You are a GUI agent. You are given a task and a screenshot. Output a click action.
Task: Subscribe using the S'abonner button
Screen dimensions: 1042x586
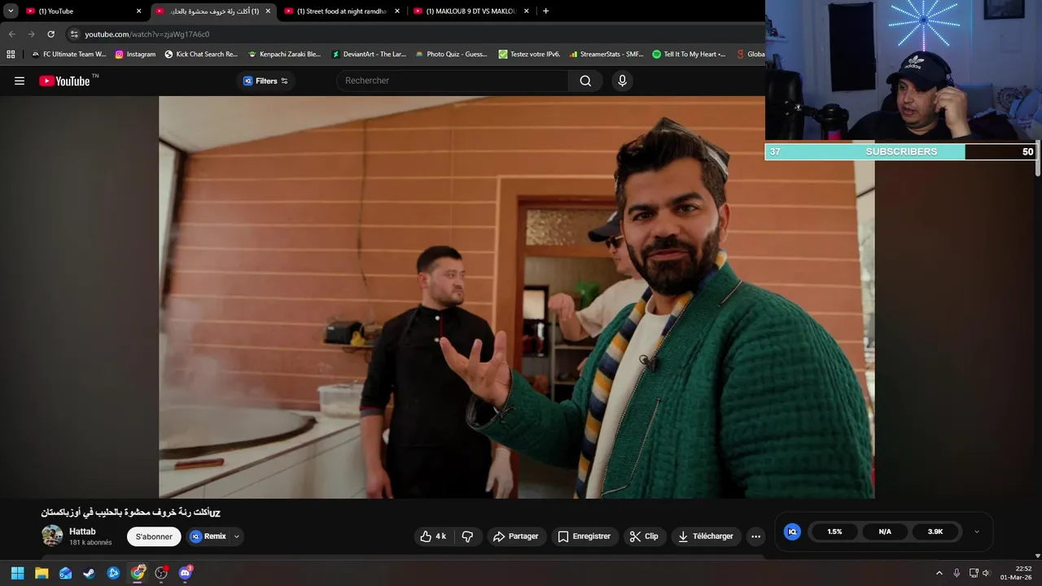[154, 536]
